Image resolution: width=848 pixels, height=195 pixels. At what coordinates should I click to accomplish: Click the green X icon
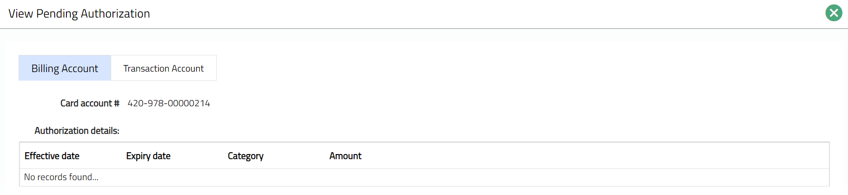[x=834, y=13]
